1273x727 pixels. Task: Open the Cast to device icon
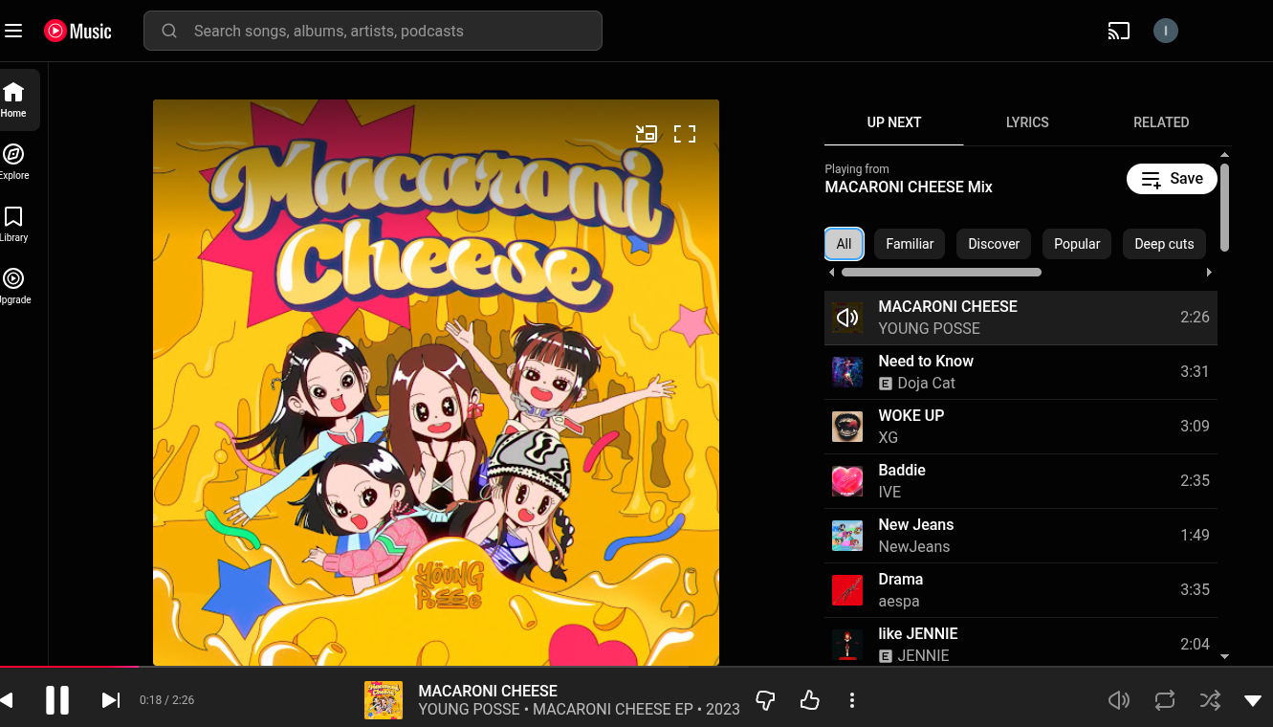click(x=1118, y=31)
